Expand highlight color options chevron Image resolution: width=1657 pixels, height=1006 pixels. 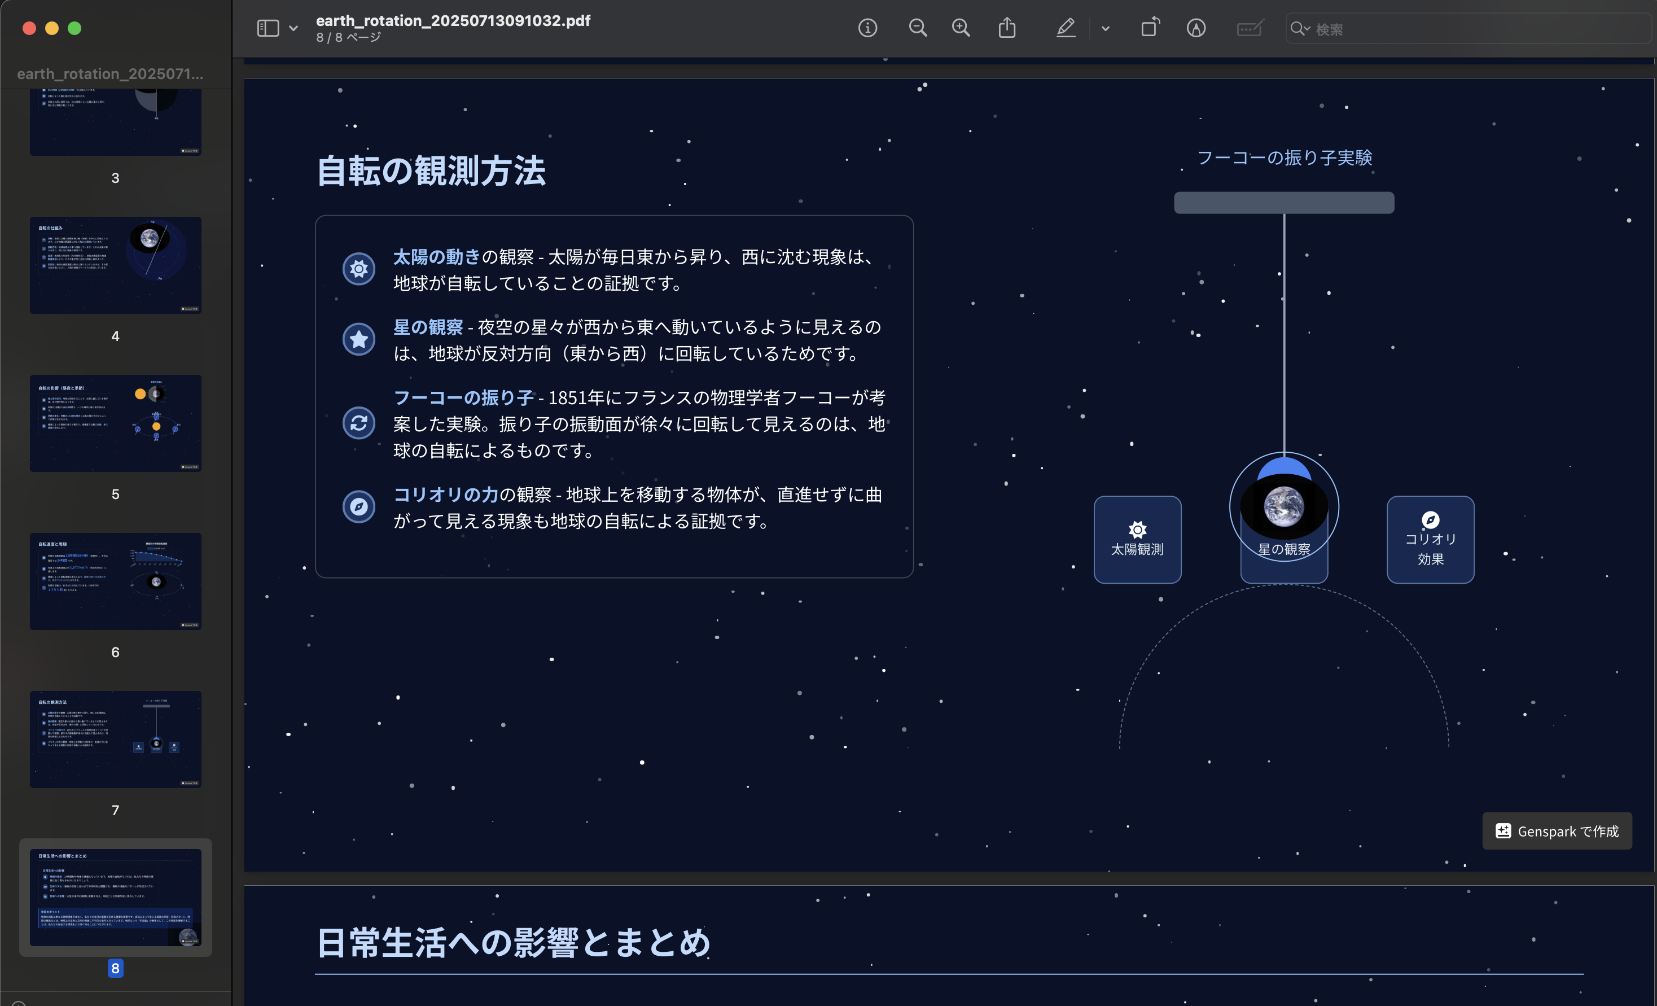tap(1105, 29)
